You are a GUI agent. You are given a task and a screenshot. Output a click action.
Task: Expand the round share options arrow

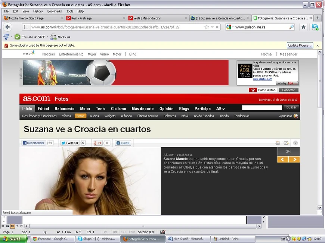[x=295, y=143]
